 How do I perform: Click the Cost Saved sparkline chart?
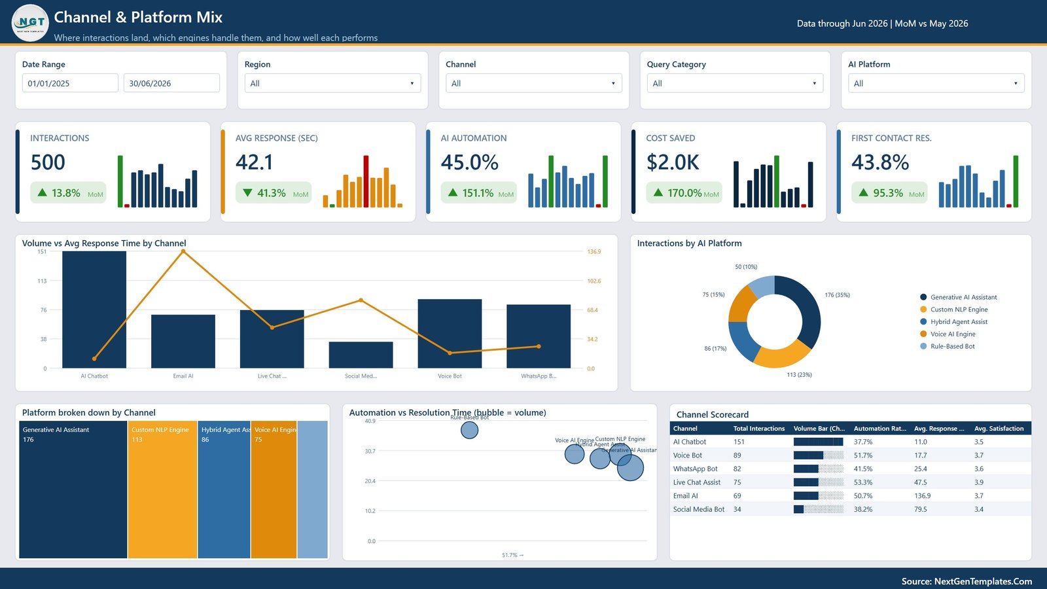pos(773,181)
